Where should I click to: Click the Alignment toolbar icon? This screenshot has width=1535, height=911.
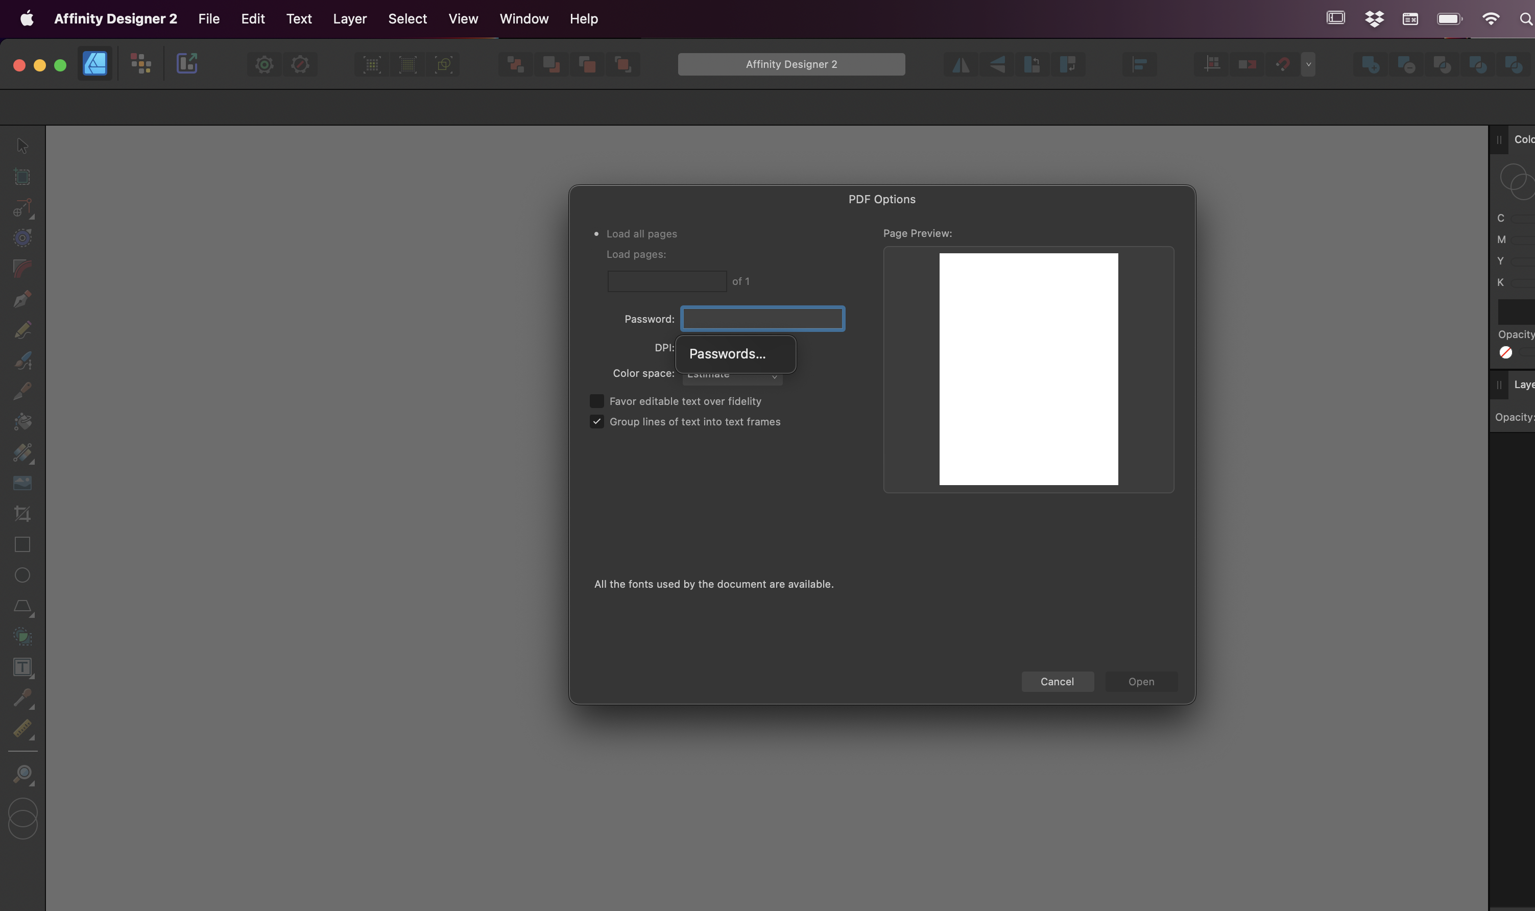click(1139, 64)
